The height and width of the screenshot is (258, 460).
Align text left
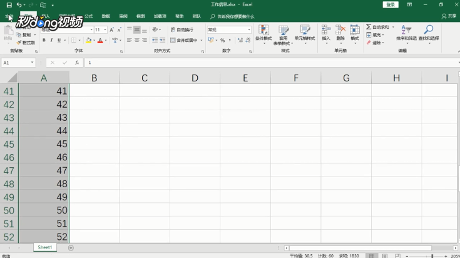pos(130,40)
